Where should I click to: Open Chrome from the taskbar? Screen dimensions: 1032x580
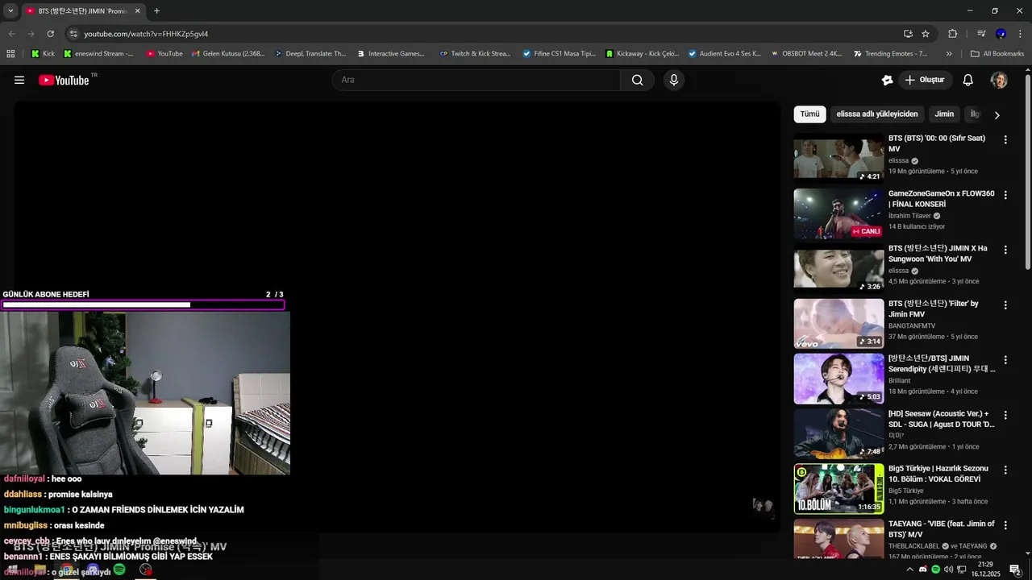(66, 570)
